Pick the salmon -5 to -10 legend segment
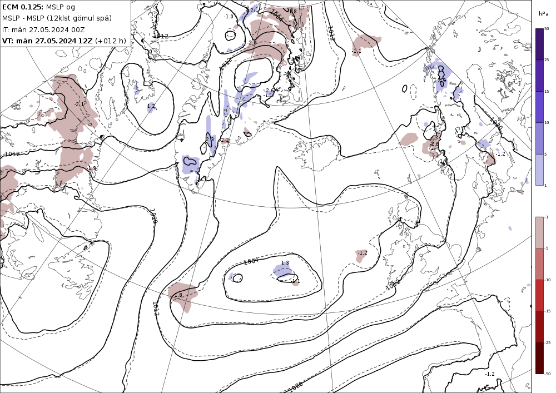Screen dimensions: 556x393 (x=539, y=263)
